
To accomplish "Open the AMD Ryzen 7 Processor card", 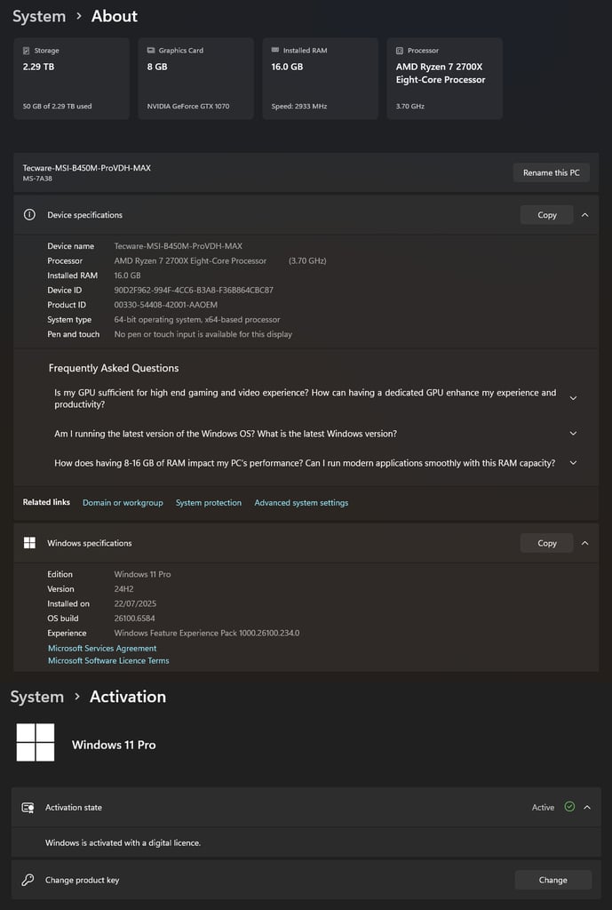I will pyautogui.click(x=444, y=78).
